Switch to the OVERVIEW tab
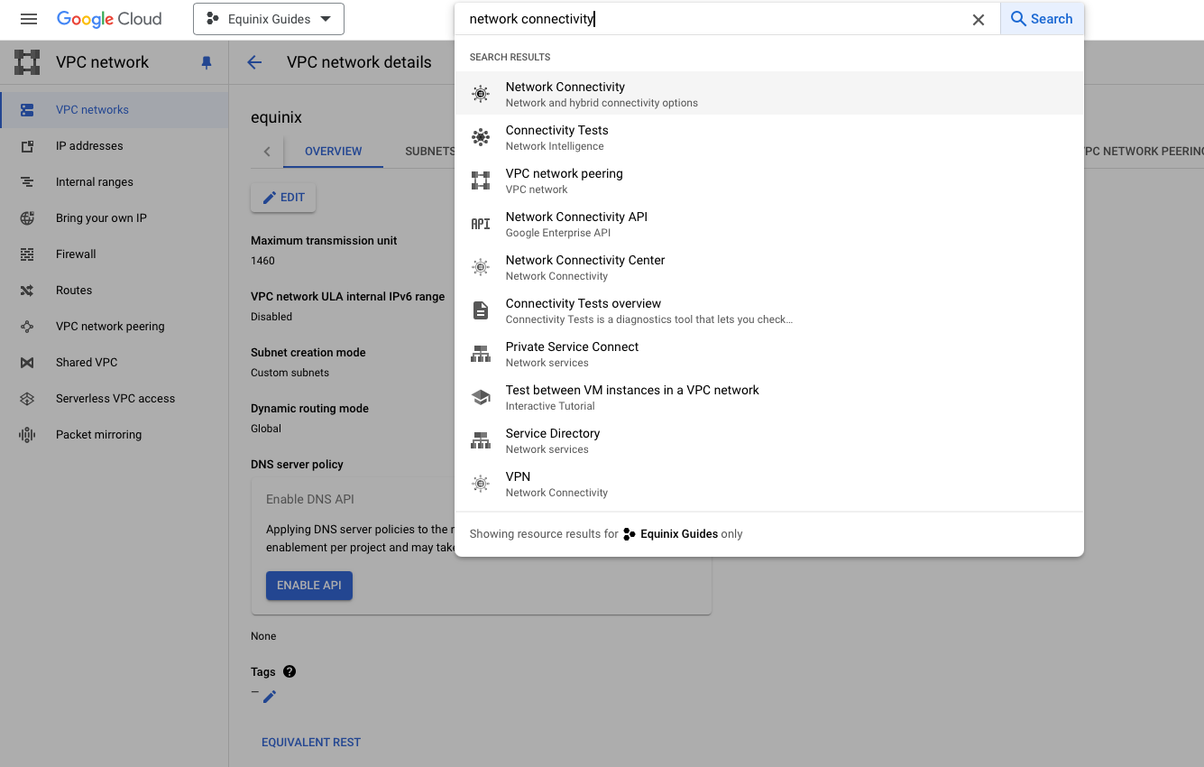The image size is (1204, 767). click(333, 152)
